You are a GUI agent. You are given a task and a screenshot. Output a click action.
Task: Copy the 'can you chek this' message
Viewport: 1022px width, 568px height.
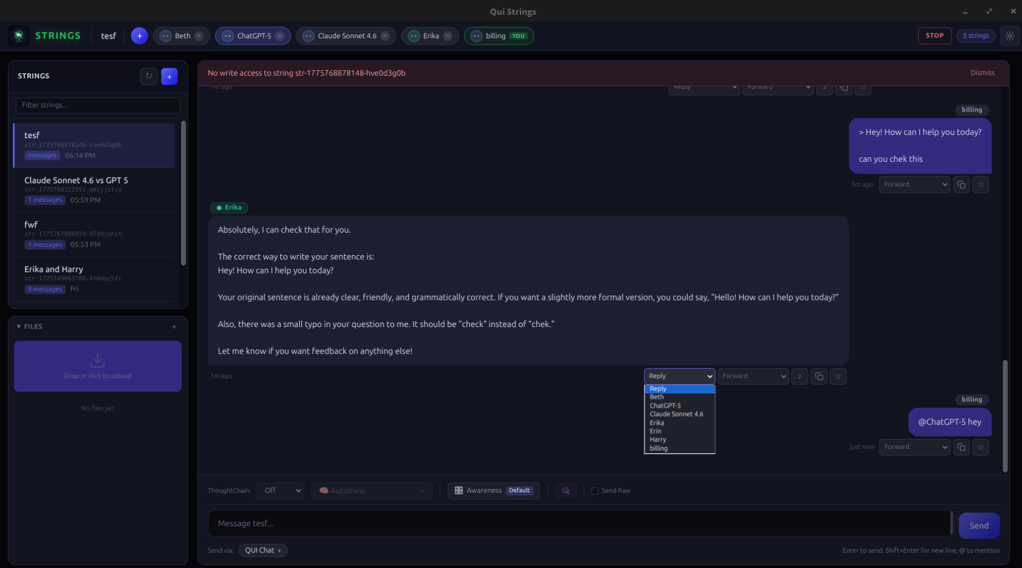961,185
